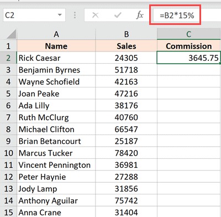Screen dimensions: 221x217
Task: Open Insert Function fx icon
Action: click(140, 15)
